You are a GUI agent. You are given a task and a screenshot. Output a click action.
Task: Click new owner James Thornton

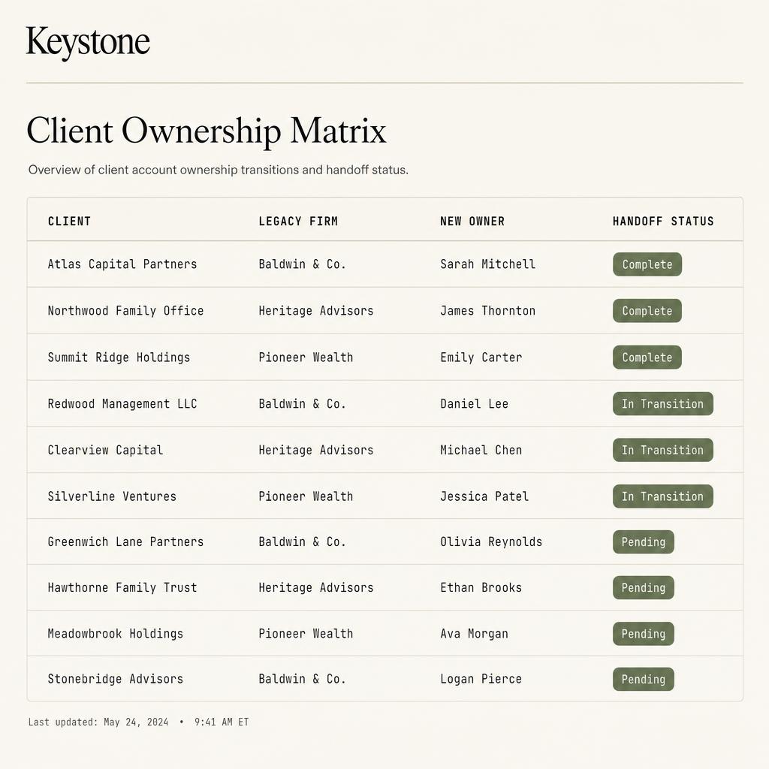(487, 311)
